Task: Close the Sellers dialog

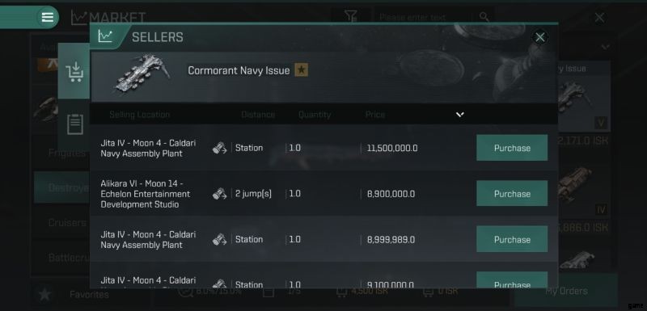Action: point(539,37)
